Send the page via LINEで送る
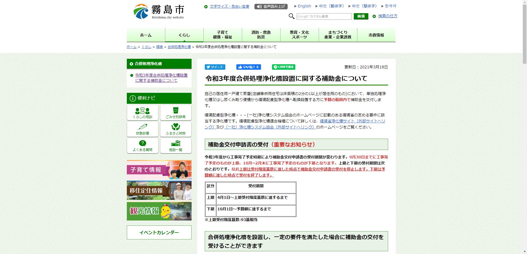Screen dimensions: 527x254 pyautogui.click(x=283, y=67)
